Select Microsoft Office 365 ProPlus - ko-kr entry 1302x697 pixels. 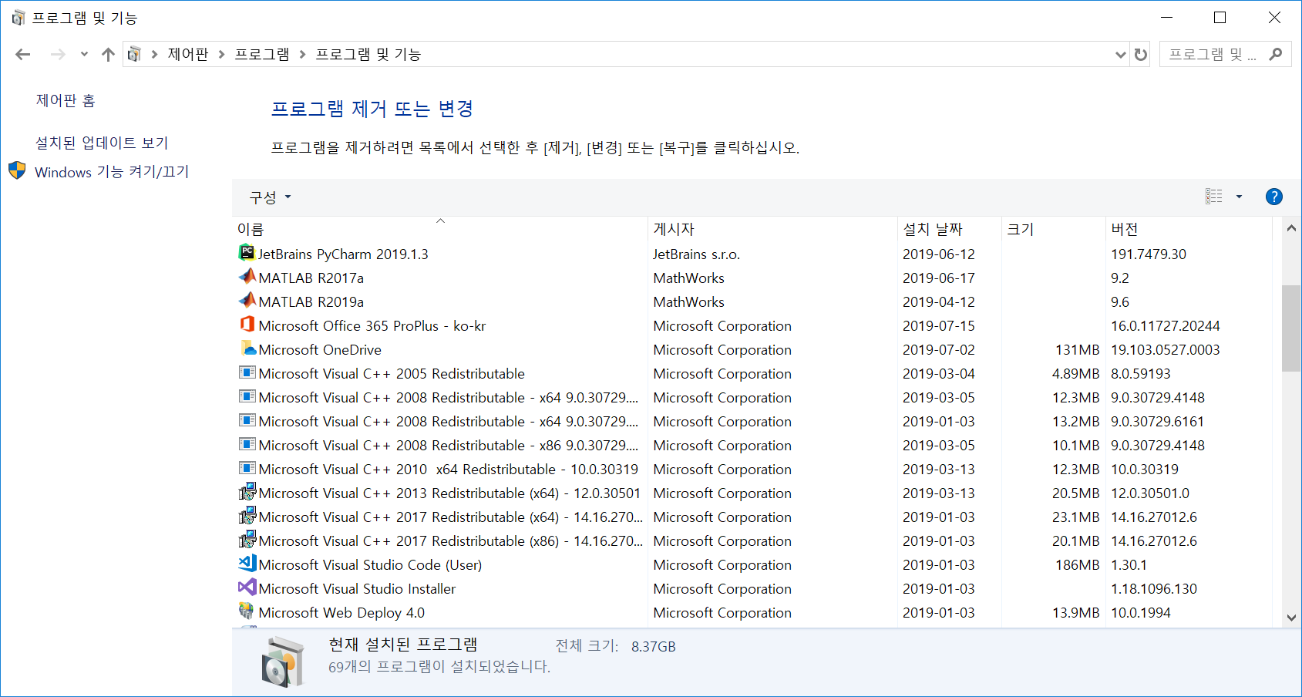(372, 325)
